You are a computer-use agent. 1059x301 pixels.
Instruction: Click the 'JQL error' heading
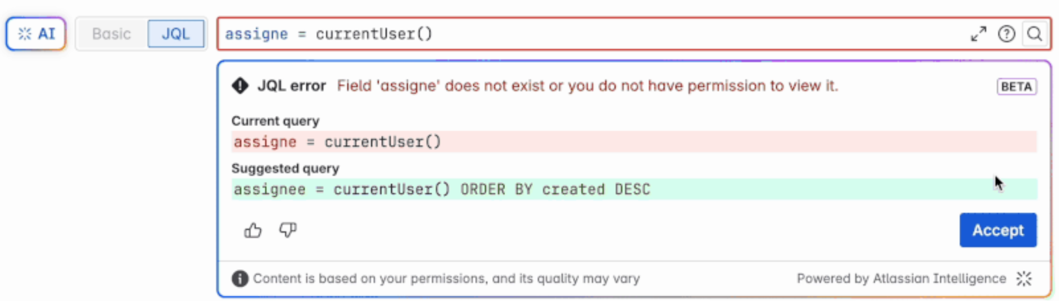tap(292, 86)
